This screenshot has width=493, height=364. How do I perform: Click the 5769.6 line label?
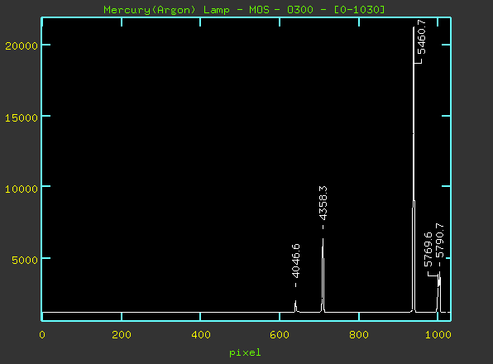click(x=428, y=249)
